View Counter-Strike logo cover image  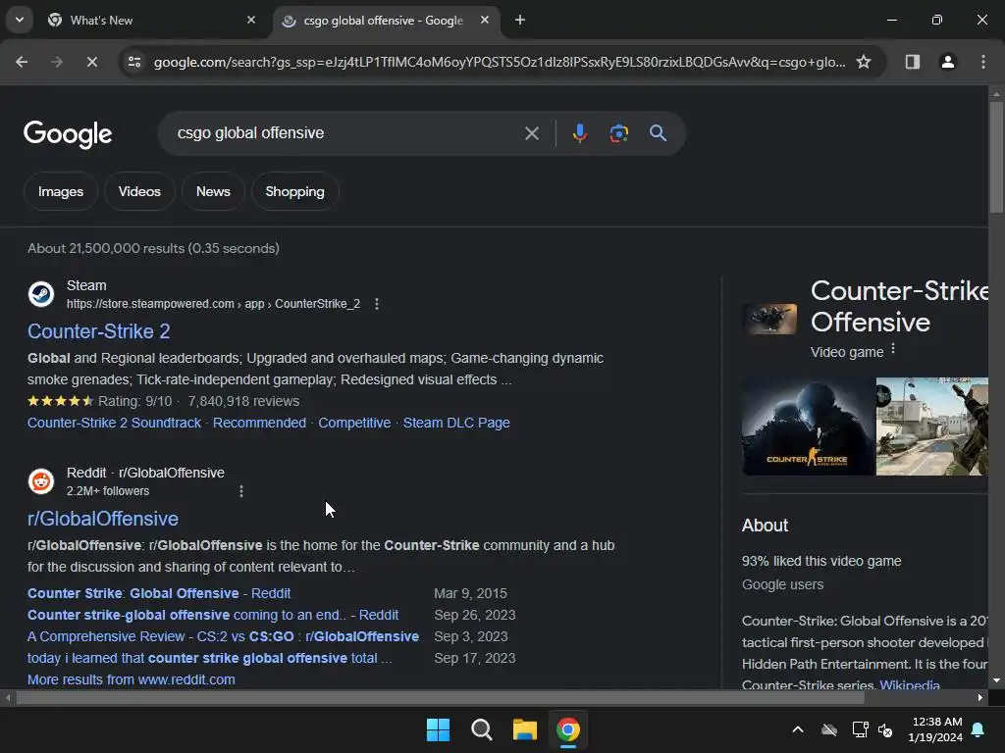808,427
